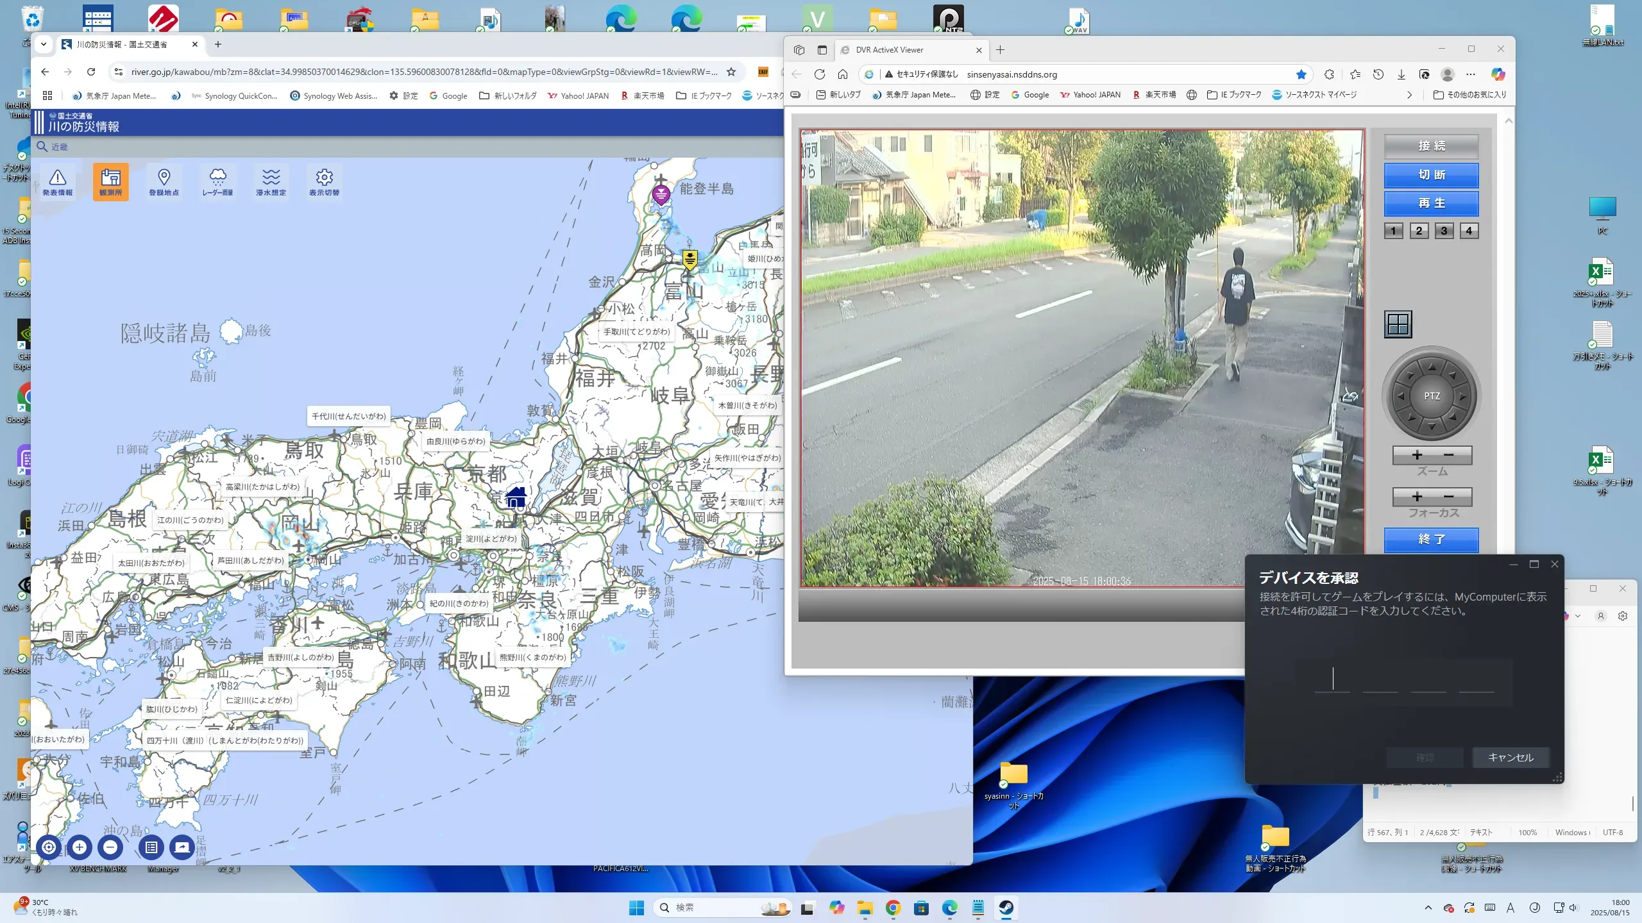
Task: Expand Edge favorites bar overflow chevron
Action: [x=1409, y=95]
